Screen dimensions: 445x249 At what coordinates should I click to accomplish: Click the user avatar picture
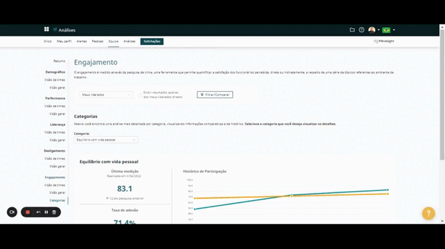click(x=372, y=30)
